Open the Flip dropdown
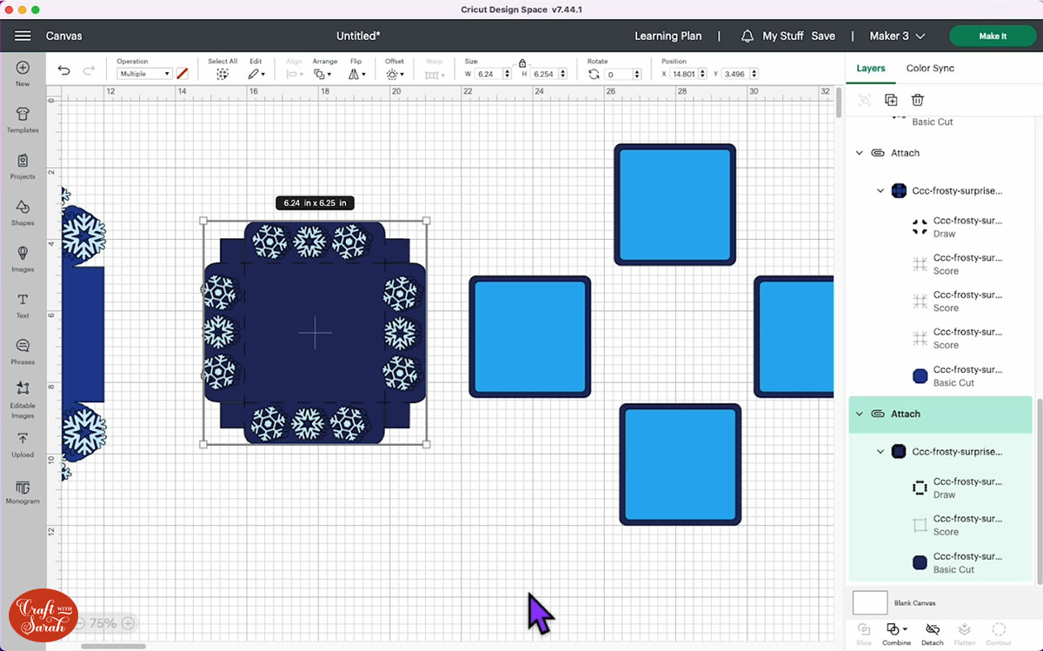Screen dimensions: 1043x651 pyautogui.click(x=355, y=74)
